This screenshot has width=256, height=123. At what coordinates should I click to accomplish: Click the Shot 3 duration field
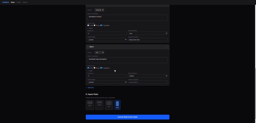point(107,76)
